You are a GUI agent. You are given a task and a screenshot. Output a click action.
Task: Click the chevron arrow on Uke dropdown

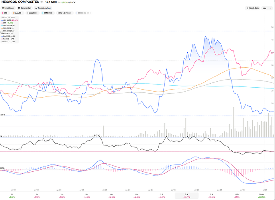pyautogui.click(x=271, y=8)
